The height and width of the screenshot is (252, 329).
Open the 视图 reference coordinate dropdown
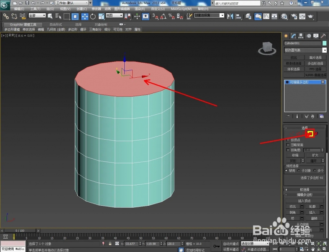click(114, 15)
